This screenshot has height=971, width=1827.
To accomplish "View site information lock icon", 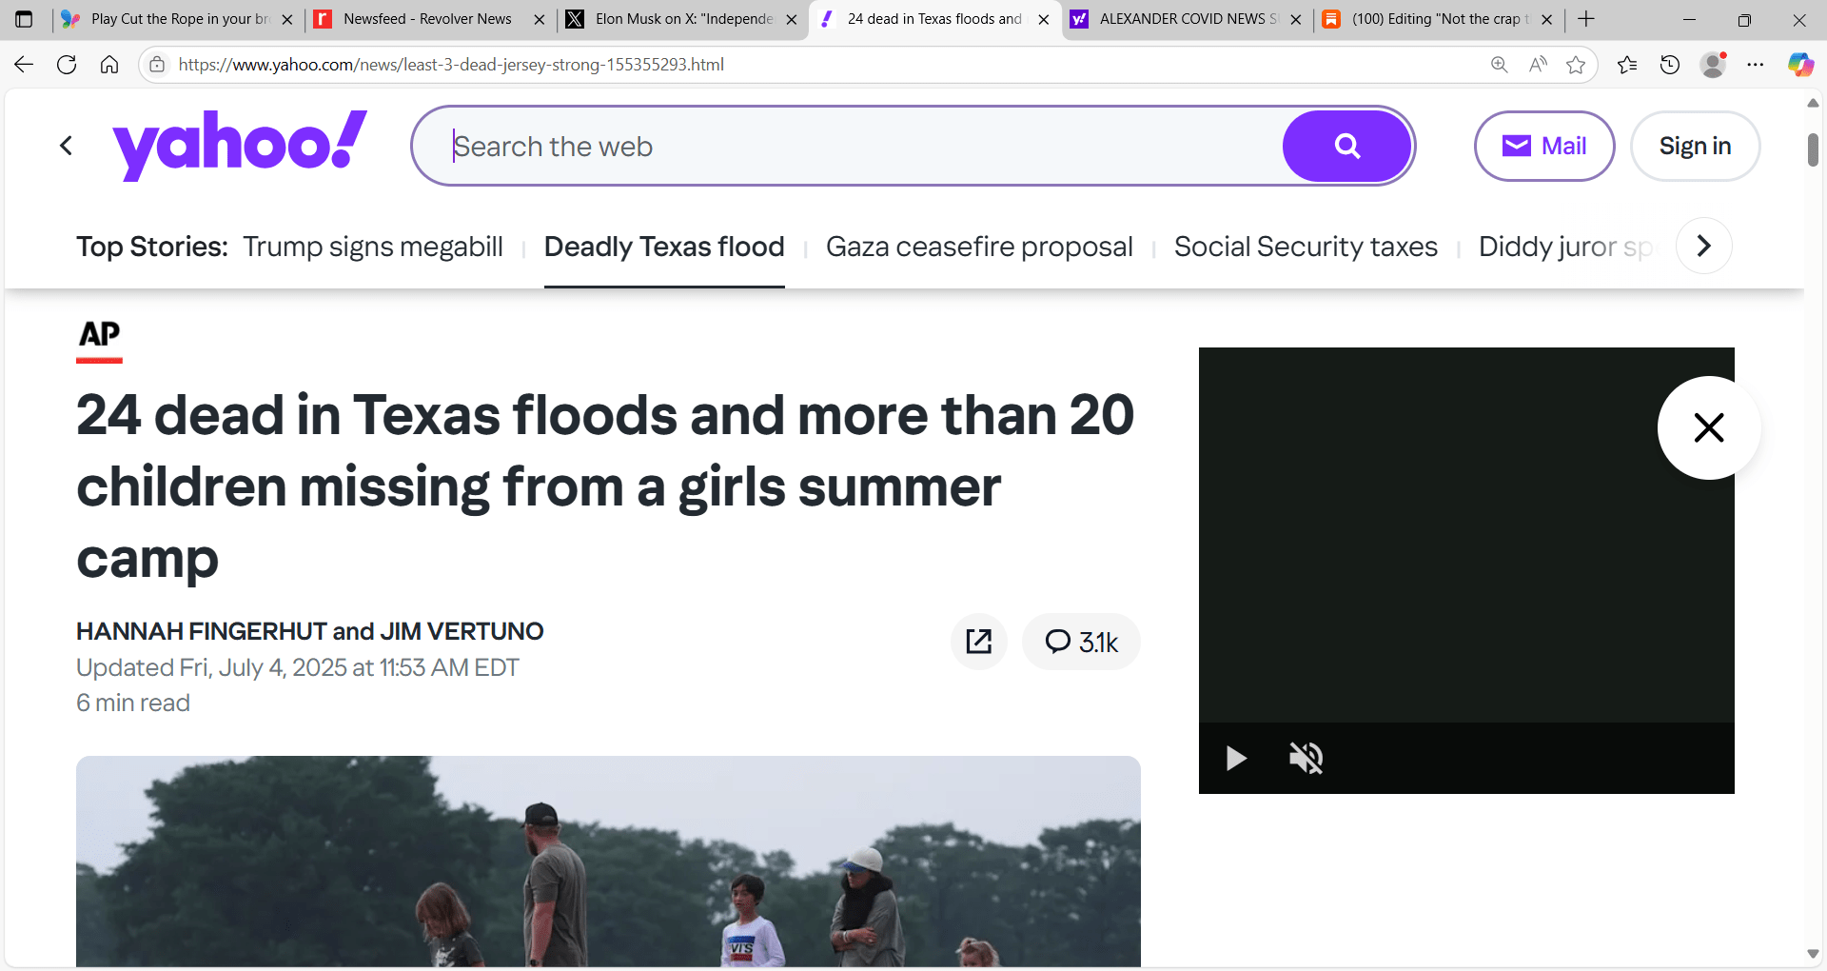I will coord(157,65).
